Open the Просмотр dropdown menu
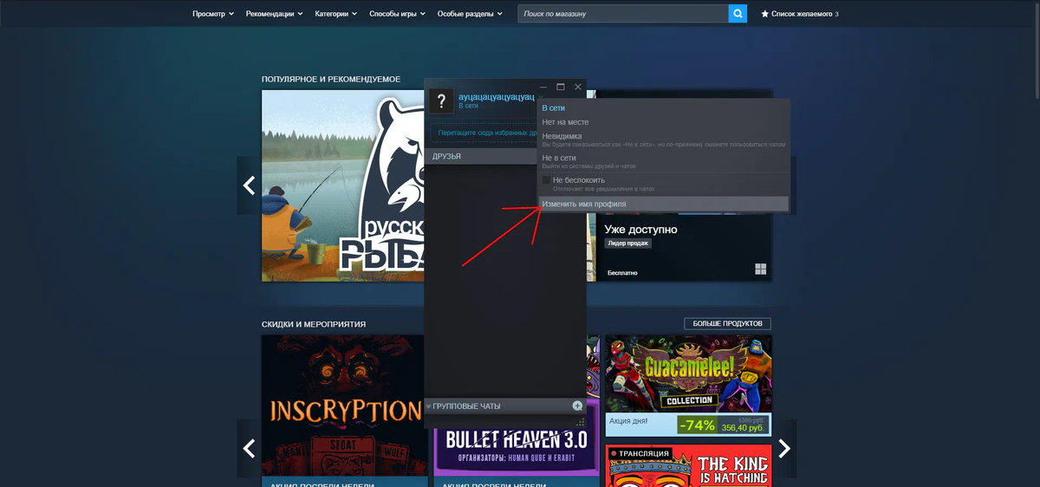1040x487 pixels. [213, 14]
